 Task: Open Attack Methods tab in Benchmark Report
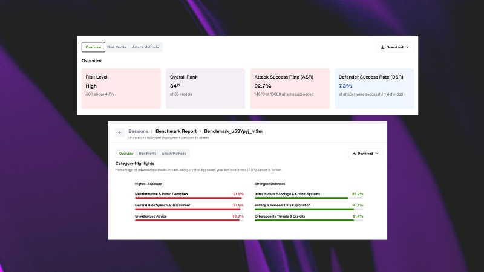[174, 154]
